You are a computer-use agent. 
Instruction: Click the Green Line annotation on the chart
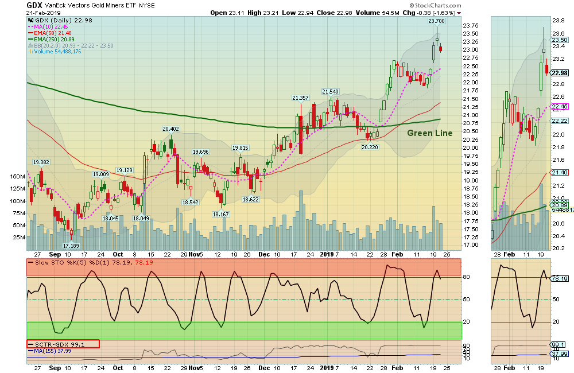pos(429,133)
